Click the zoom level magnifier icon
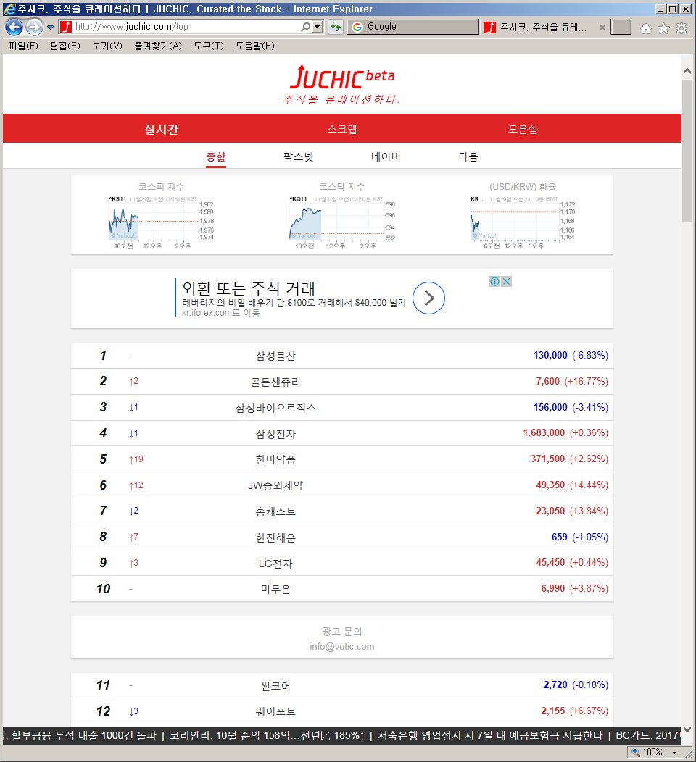Screen dimensions: 696x762 point(635,752)
